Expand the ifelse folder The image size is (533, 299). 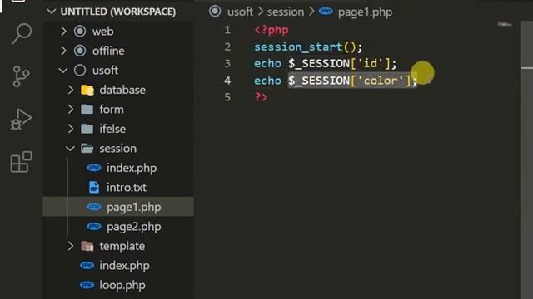[x=70, y=129]
